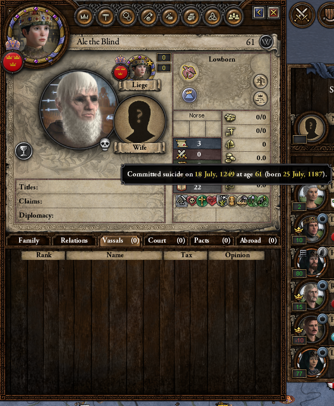This screenshot has width=334, height=406.
Task: Open the council people toolbar button
Action: (x=233, y=17)
